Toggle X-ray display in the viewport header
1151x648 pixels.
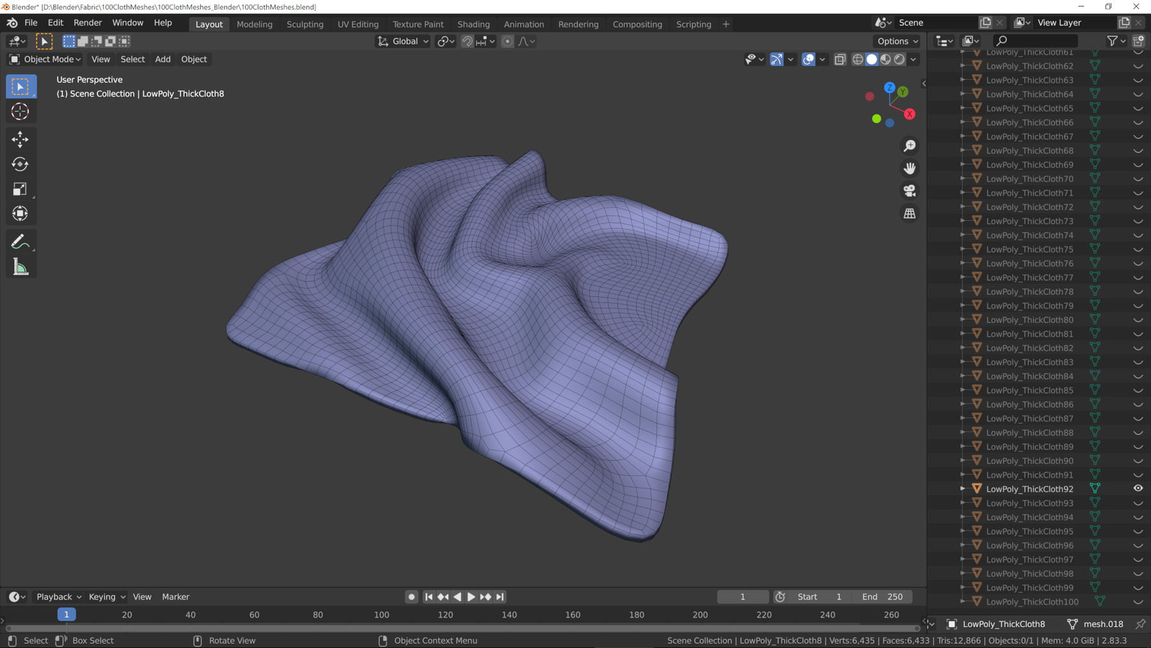point(840,59)
